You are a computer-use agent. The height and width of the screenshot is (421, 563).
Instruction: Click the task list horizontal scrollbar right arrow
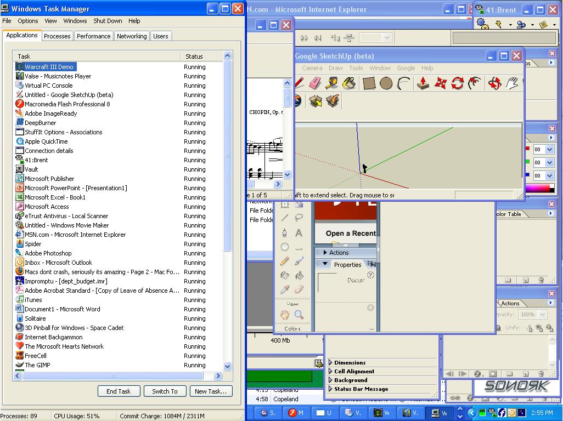[x=218, y=376]
